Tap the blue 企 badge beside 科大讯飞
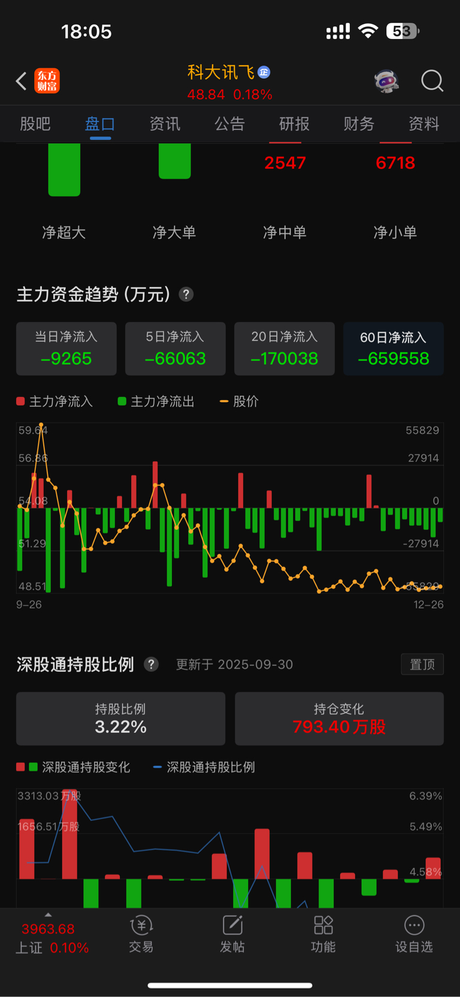460x997 pixels. coord(264,72)
